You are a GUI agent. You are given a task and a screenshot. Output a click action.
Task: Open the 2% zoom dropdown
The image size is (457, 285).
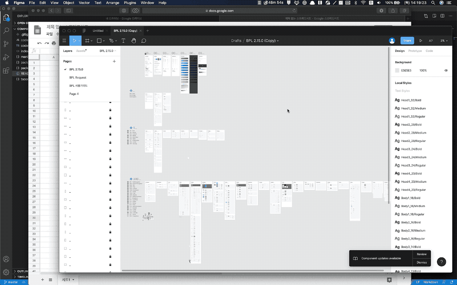pyautogui.click(x=444, y=41)
